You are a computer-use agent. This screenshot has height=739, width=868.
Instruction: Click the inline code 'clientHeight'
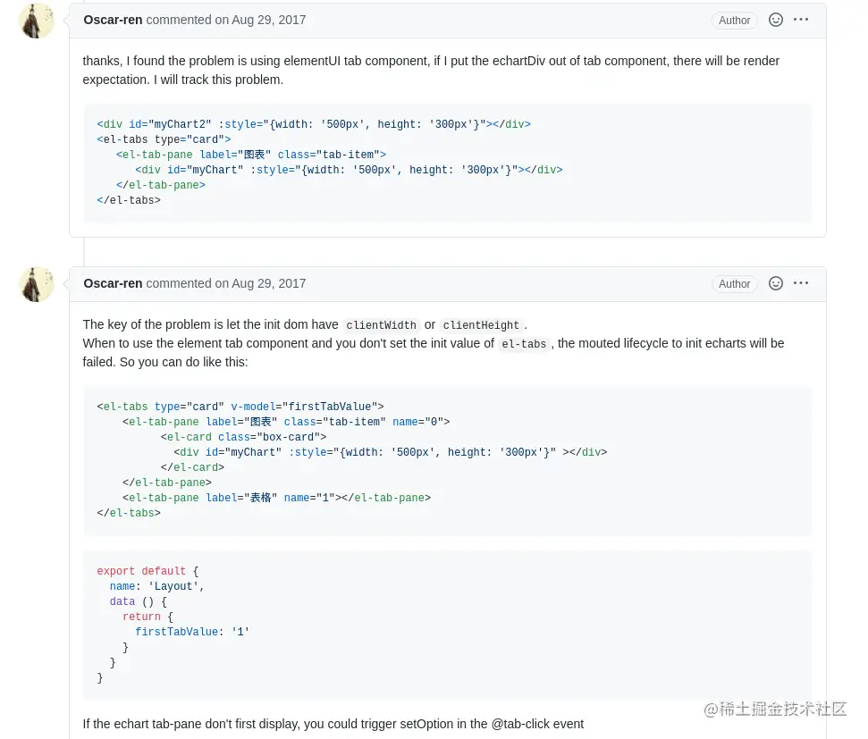[481, 325]
